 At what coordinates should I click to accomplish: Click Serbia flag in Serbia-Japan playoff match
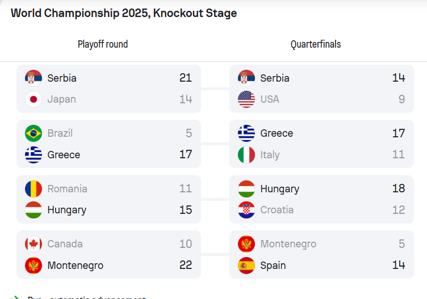click(x=34, y=78)
